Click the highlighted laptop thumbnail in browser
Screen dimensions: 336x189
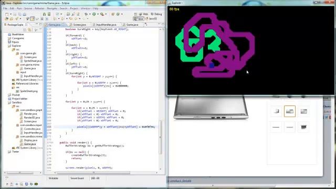coord(289,111)
